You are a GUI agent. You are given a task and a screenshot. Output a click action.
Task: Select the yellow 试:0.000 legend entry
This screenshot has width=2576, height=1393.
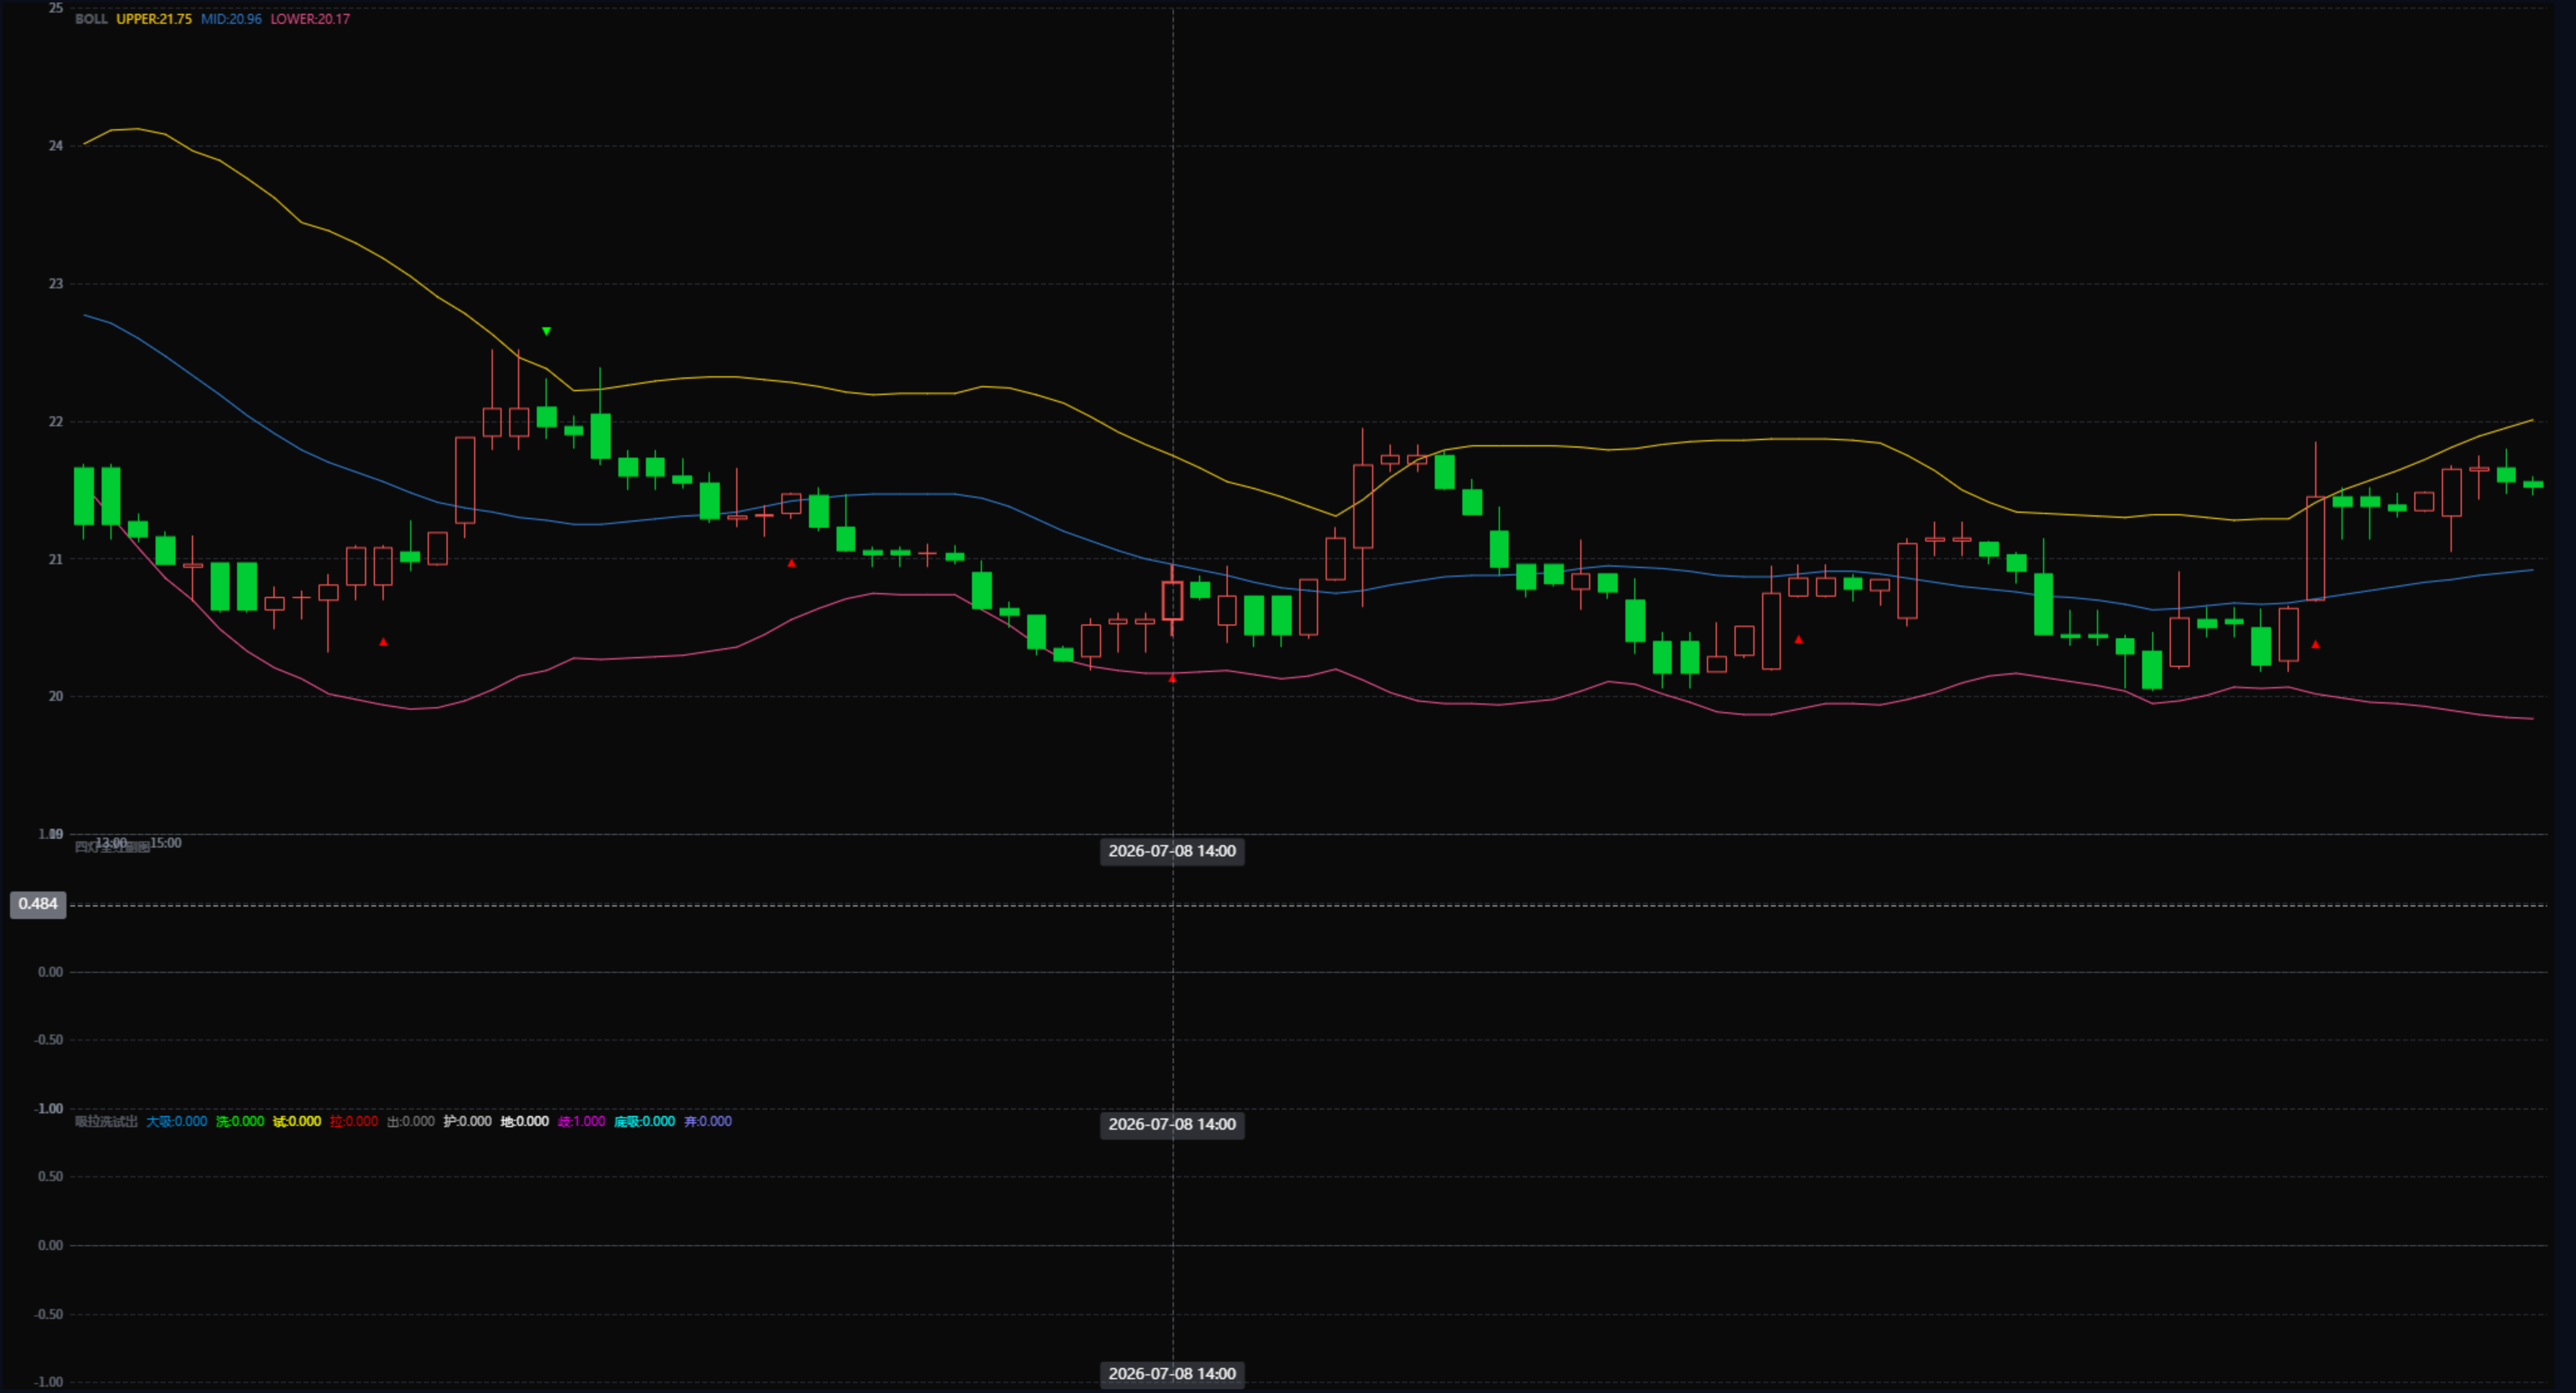pyautogui.click(x=297, y=1121)
